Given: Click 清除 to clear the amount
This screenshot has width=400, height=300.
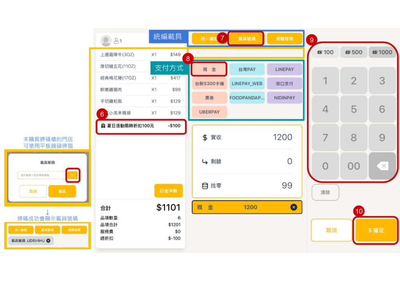Looking at the screenshot, I should coord(325,192).
